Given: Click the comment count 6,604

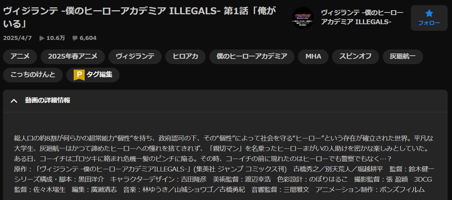Looking at the screenshot, I should pos(88,38).
